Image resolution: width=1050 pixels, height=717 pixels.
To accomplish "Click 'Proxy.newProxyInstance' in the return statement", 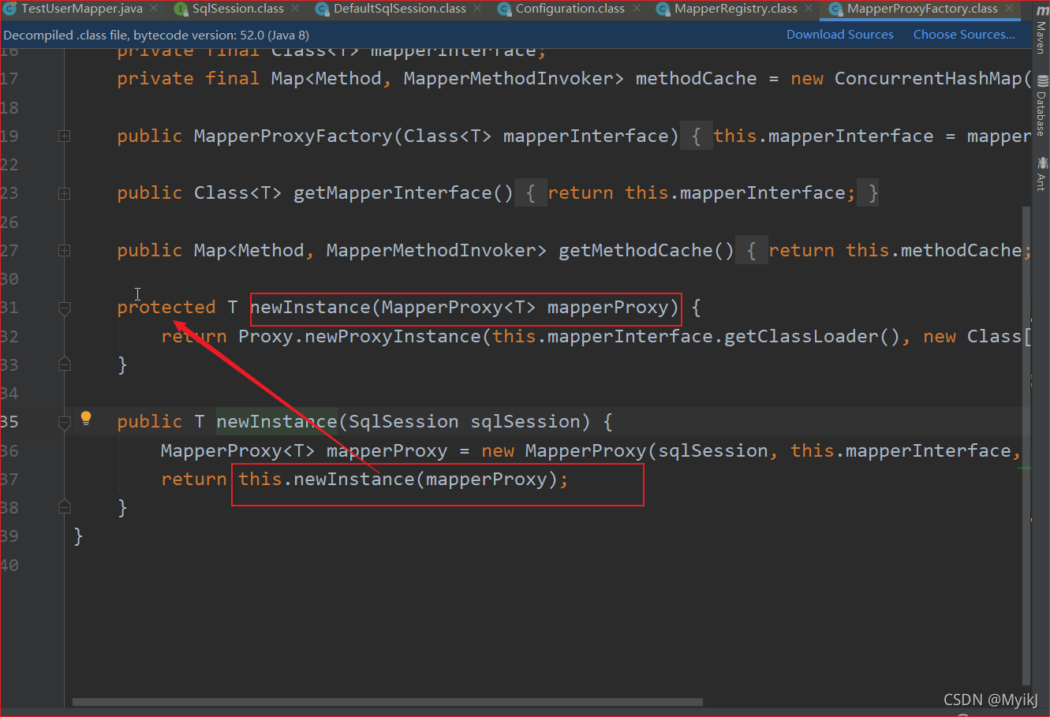I will [x=359, y=337].
